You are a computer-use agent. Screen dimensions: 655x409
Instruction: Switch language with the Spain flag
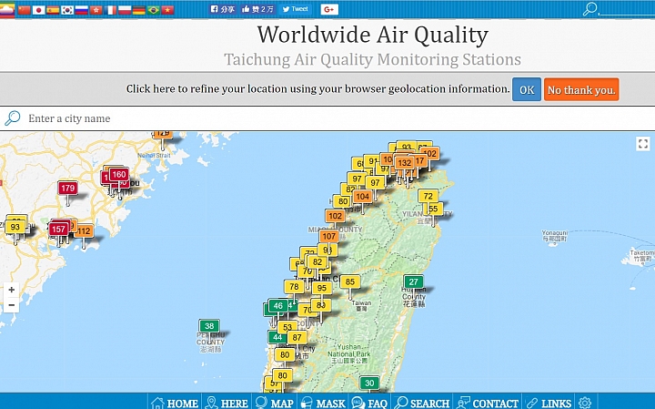point(53,10)
